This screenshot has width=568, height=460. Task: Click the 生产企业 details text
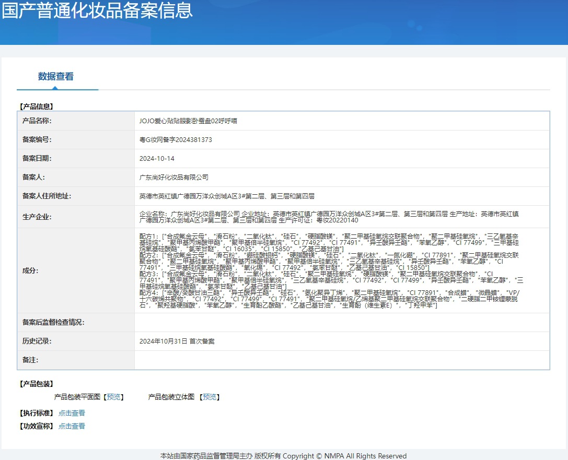point(329,217)
